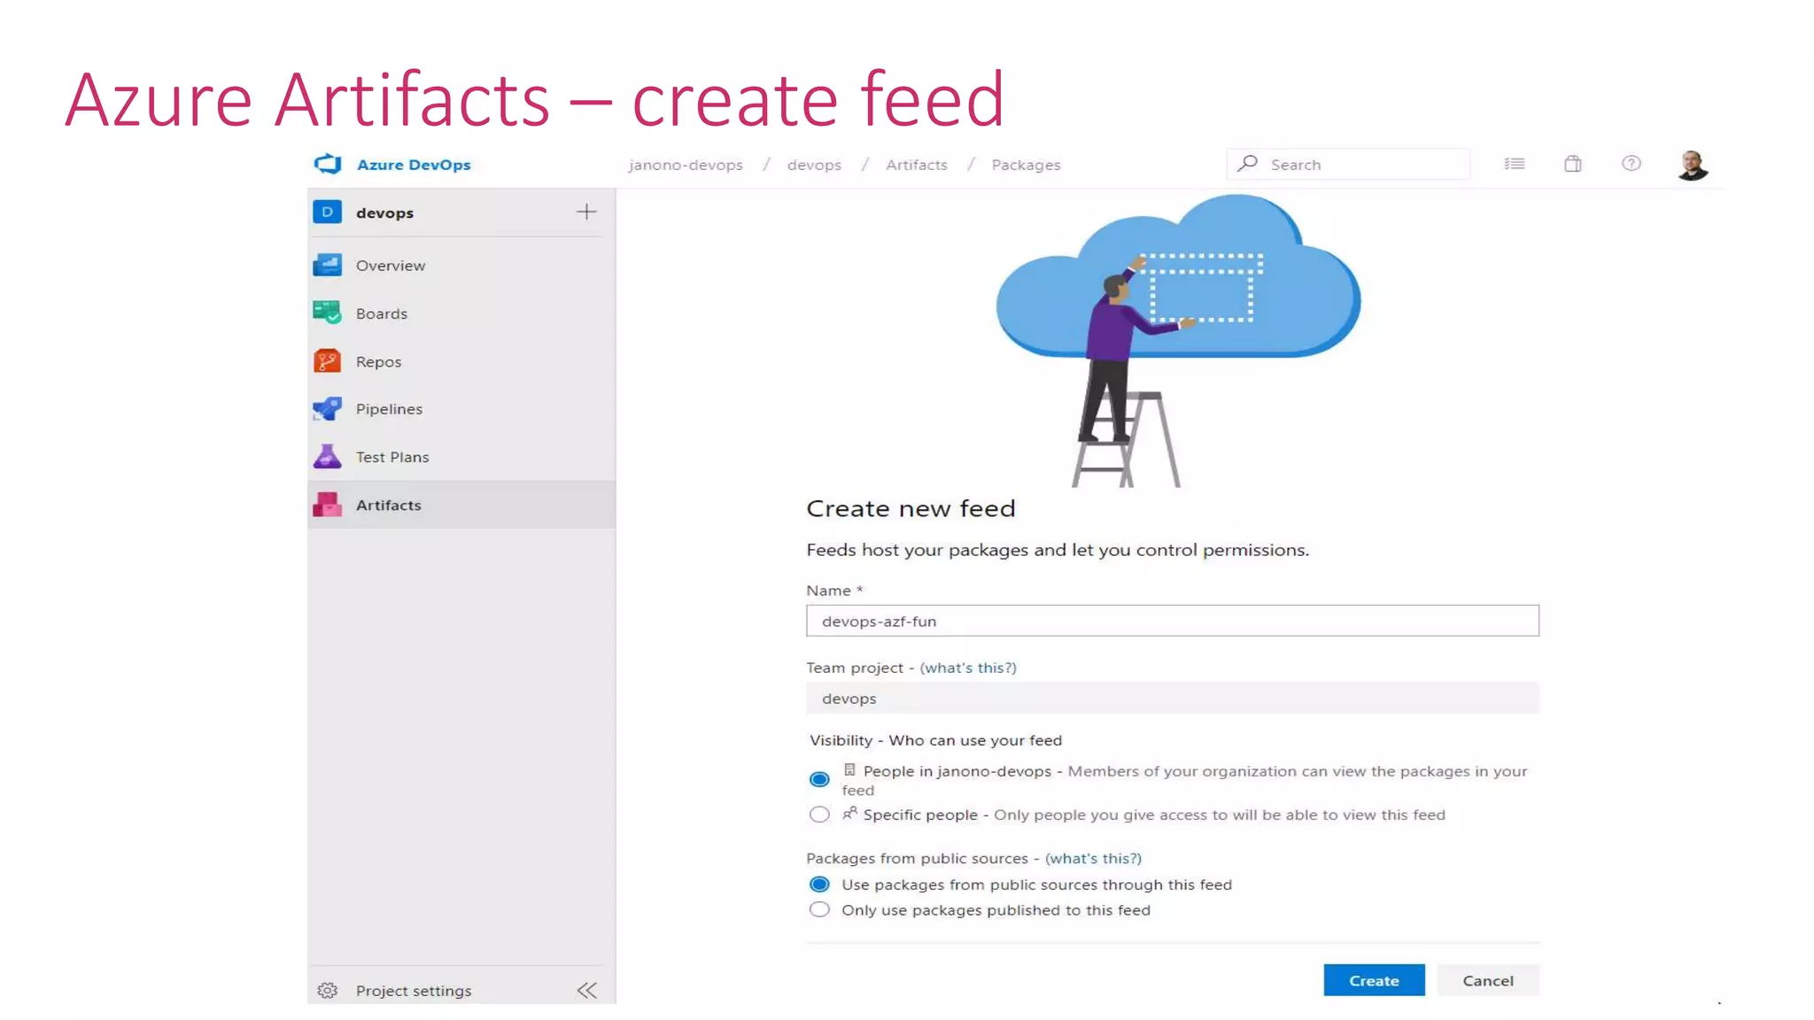Select People in janono-devops visibility option
The height and width of the screenshot is (1020, 1814).
[x=819, y=779]
